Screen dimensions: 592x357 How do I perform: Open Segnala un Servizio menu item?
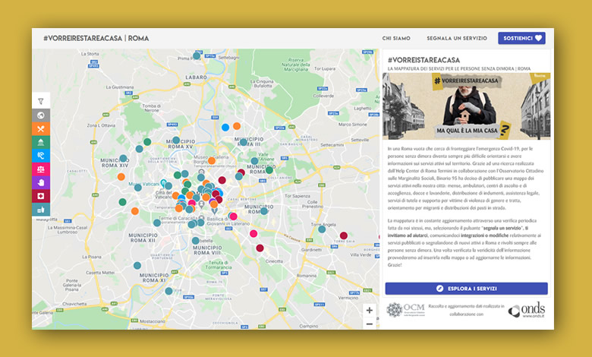pyautogui.click(x=457, y=38)
